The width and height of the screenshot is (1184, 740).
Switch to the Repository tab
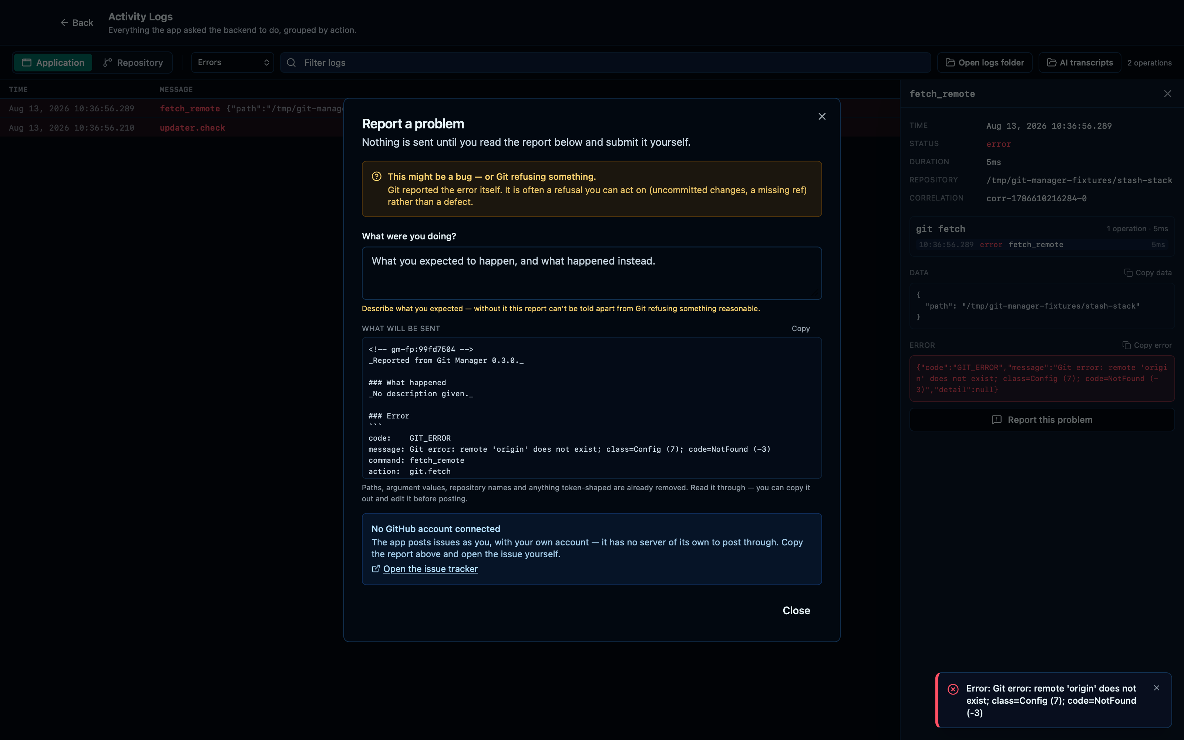(132, 63)
